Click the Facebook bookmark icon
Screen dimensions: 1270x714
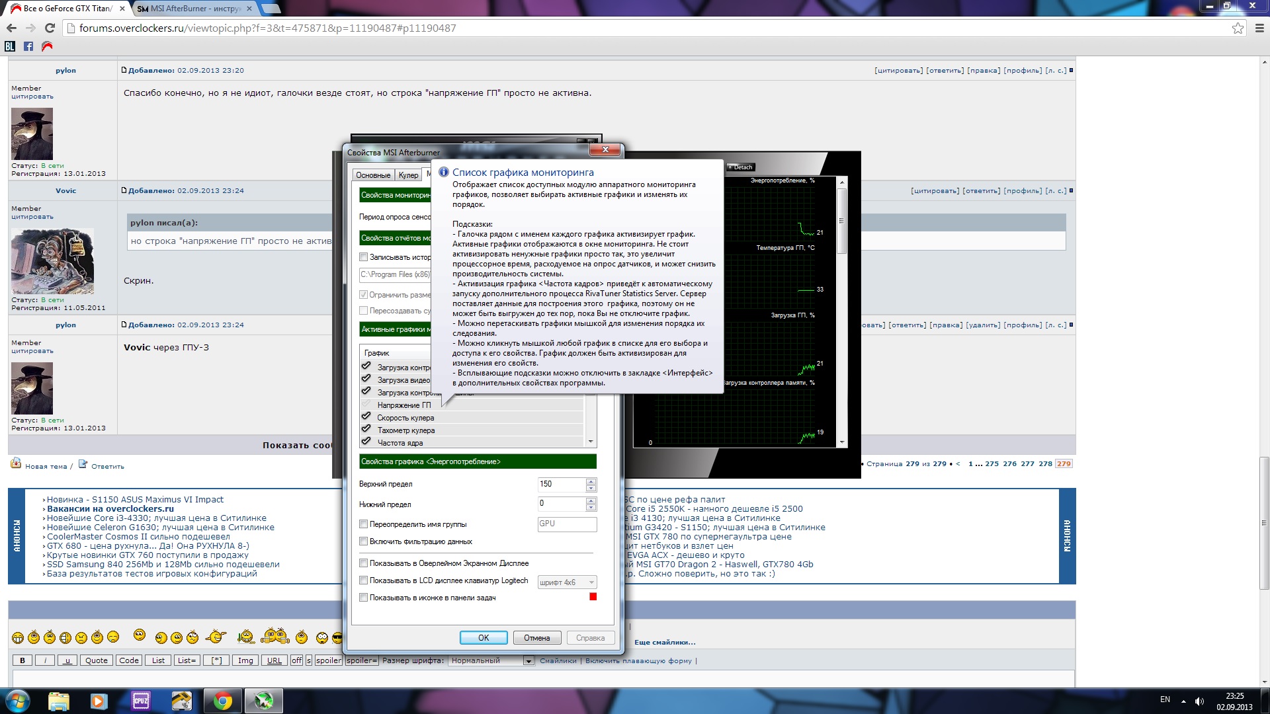coord(28,46)
